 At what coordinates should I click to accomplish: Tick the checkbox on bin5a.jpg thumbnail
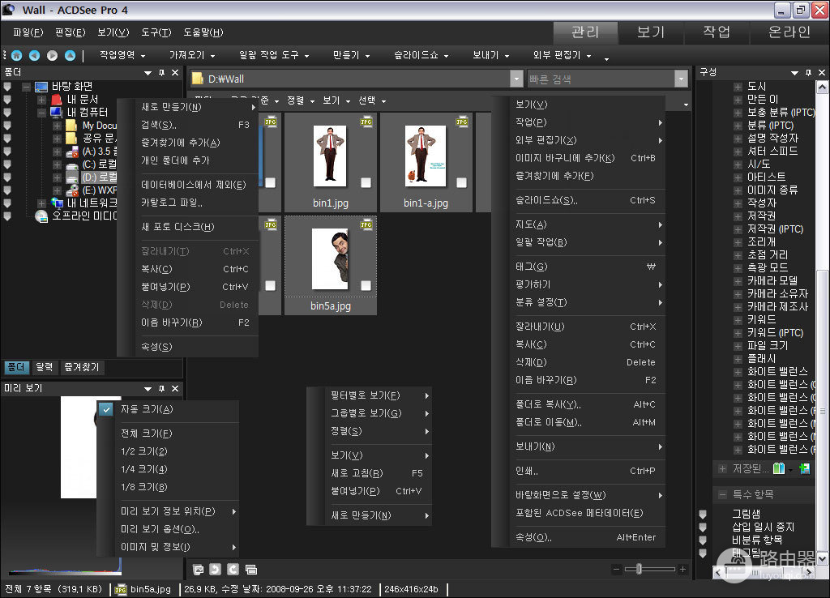[x=366, y=286]
